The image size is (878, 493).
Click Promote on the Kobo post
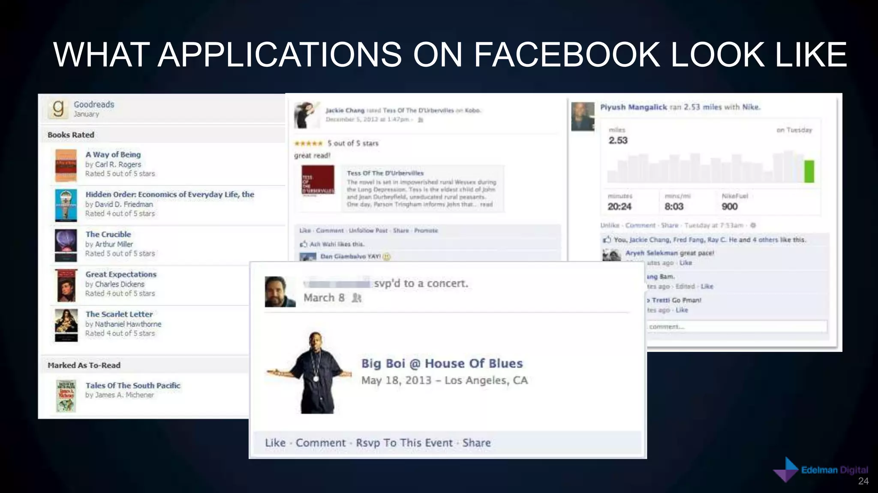point(426,230)
